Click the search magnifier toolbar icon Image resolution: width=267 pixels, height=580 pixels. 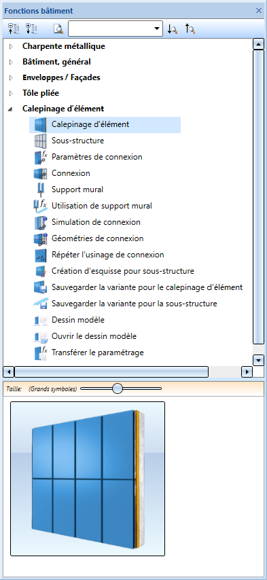(x=58, y=29)
